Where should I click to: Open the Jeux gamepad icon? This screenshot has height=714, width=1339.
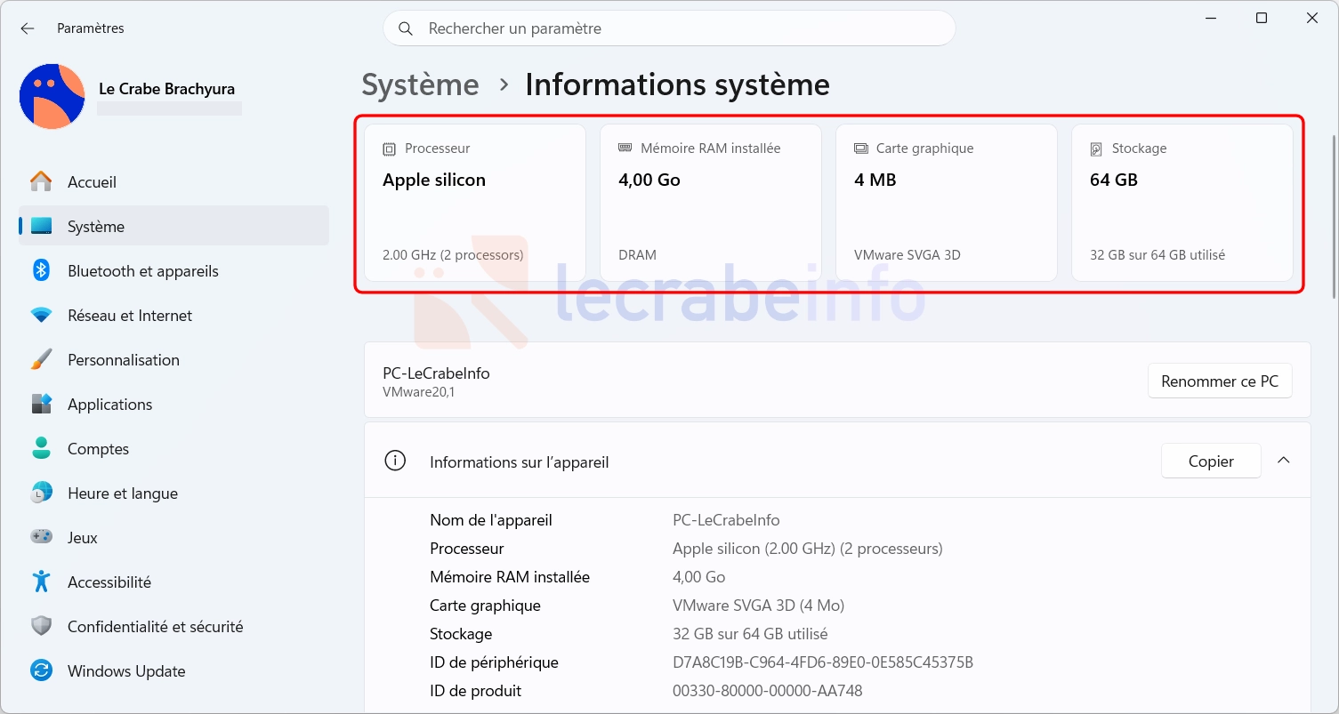click(x=41, y=538)
